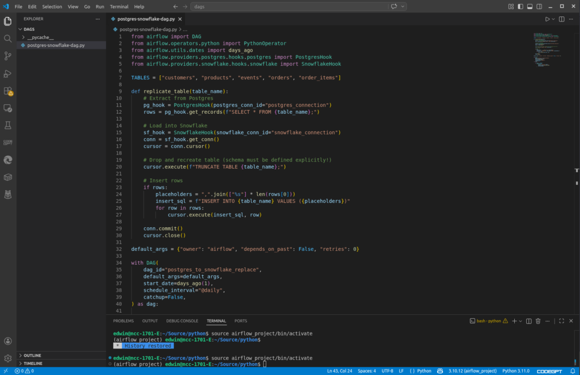Open the Explorer view in activity bar

pos(8,21)
